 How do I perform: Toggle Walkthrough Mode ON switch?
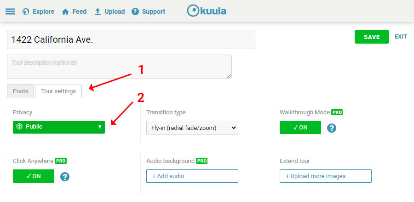[x=300, y=128]
